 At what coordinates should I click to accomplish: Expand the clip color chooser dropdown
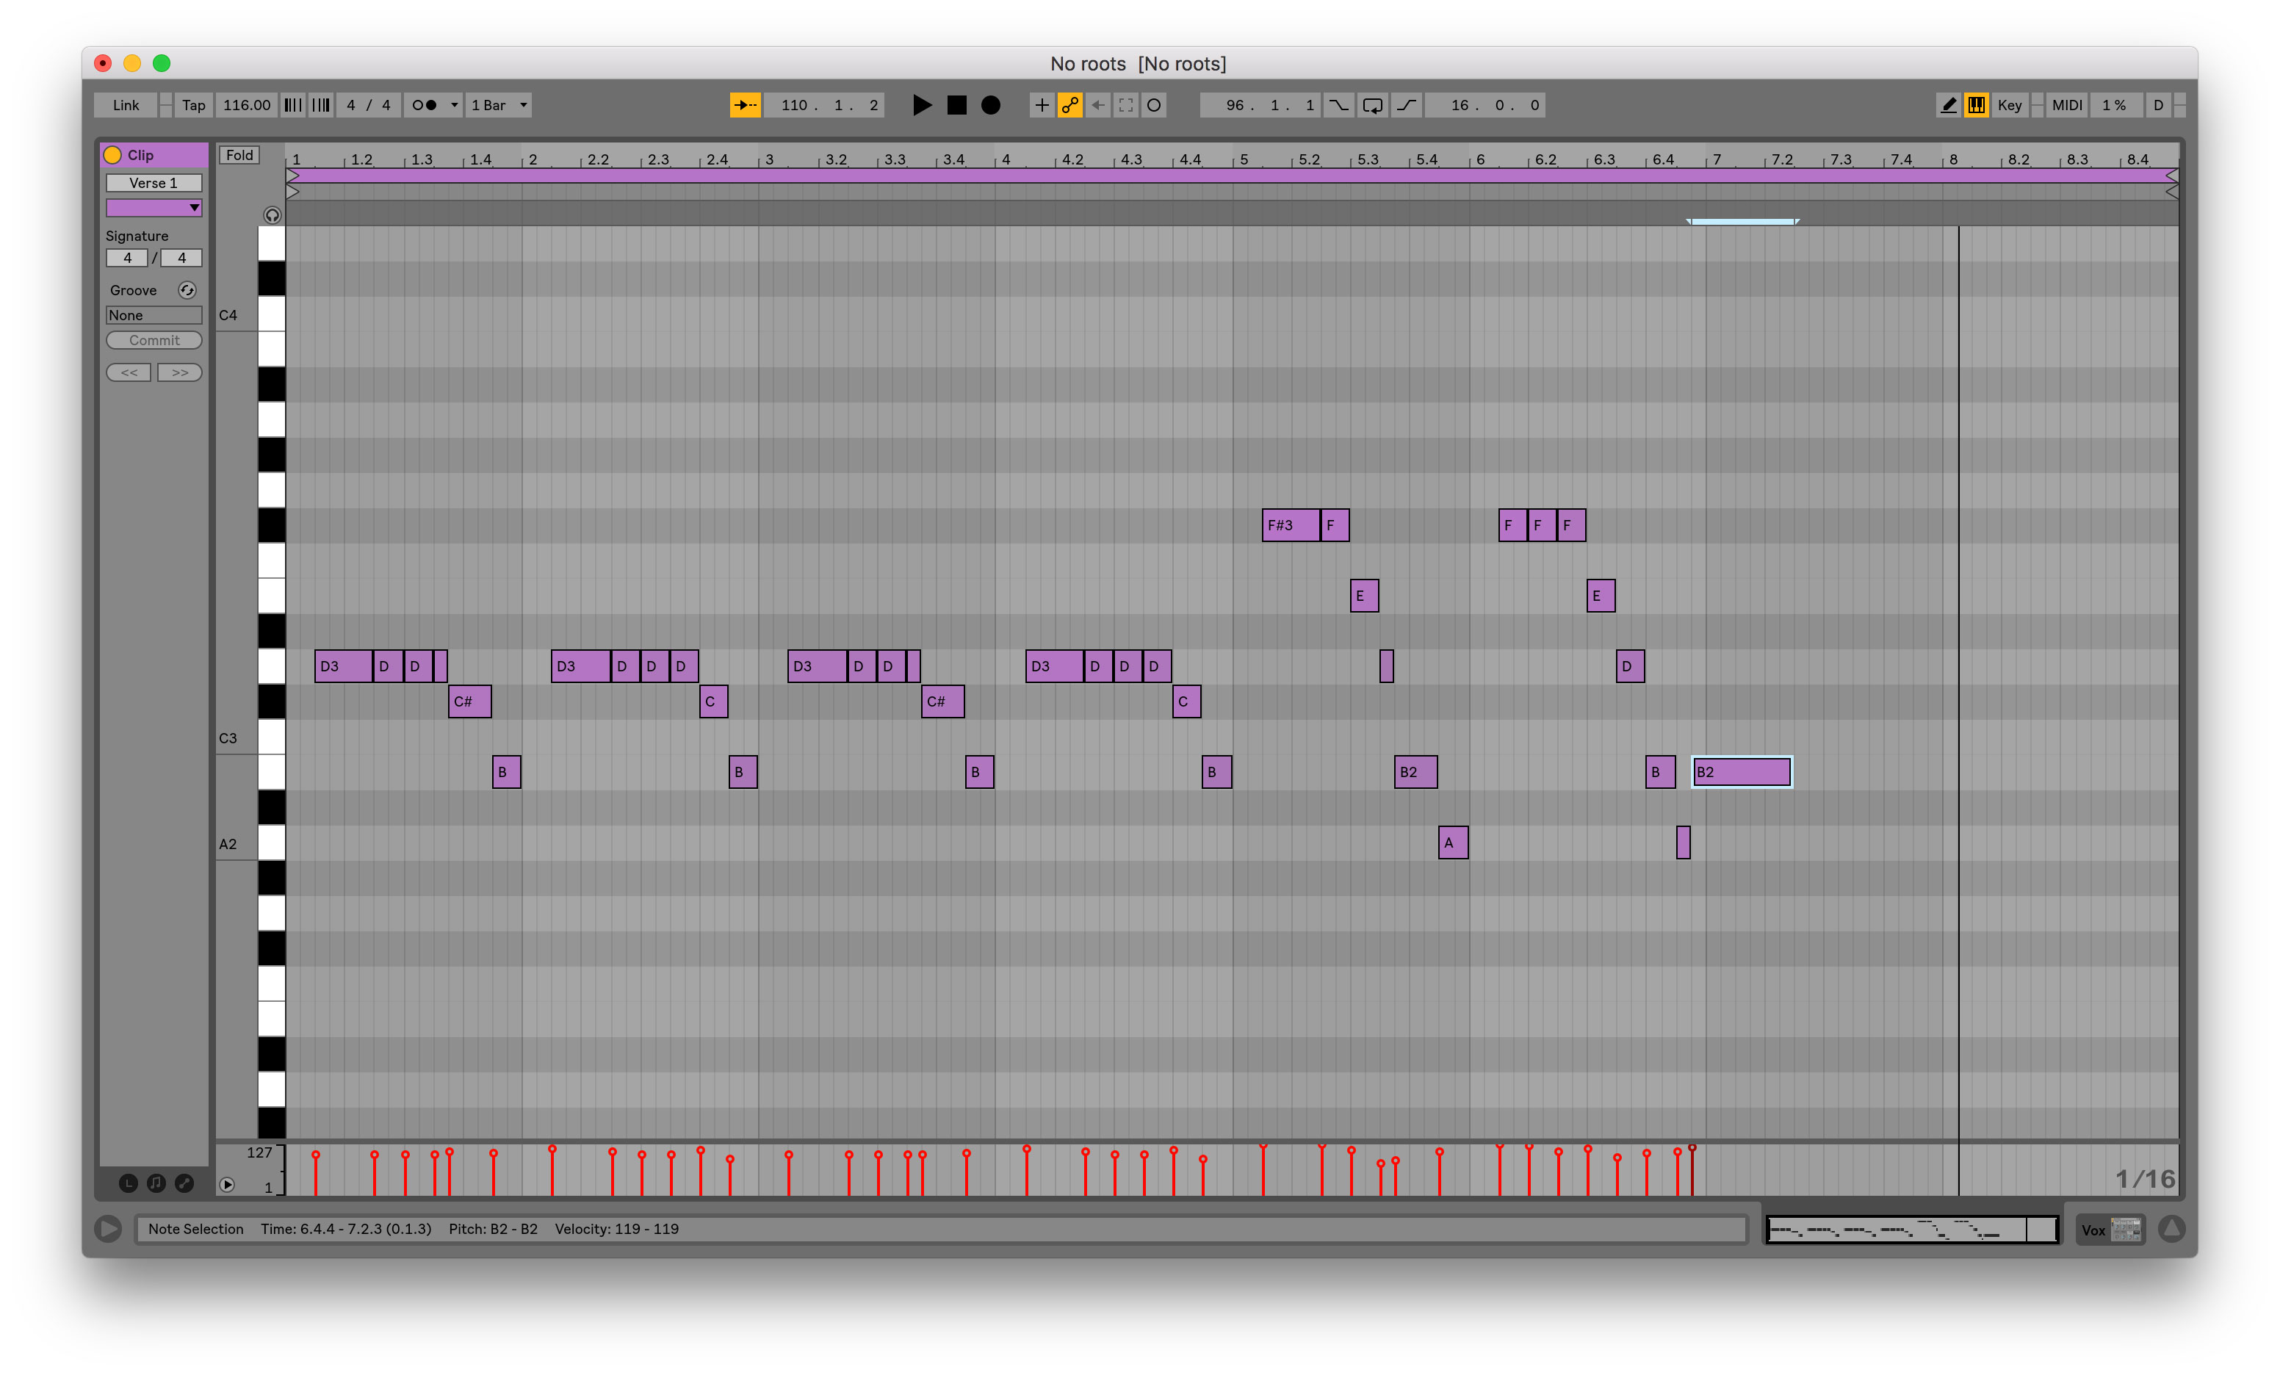pyautogui.click(x=154, y=207)
